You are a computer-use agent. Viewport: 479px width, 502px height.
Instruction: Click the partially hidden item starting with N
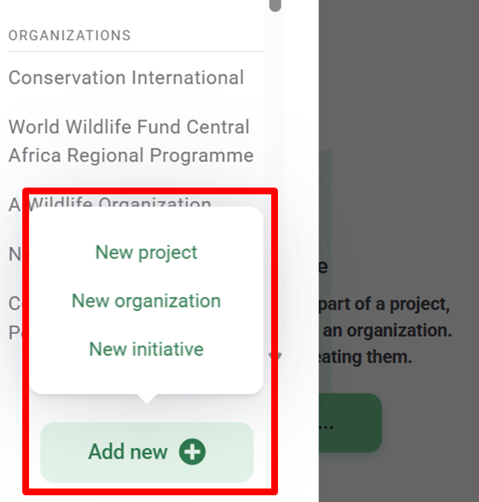pyautogui.click(x=15, y=254)
